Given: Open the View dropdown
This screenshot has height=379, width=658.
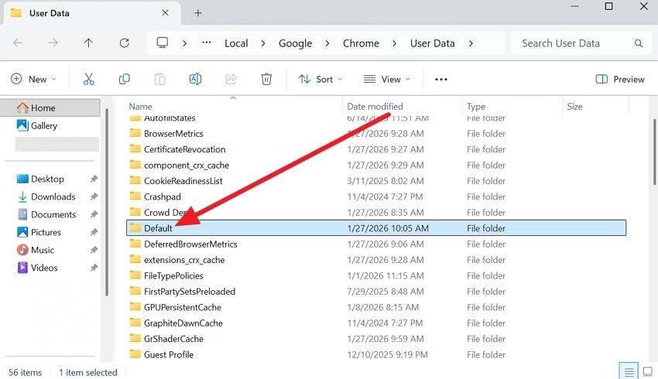Looking at the screenshot, I should pyautogui.click(x=386, y=79).
